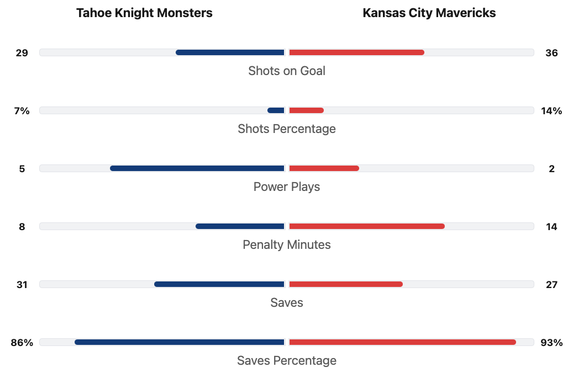Click the blue Power Plays bar
The width and height of the screenshot is (573, 378).
click(x=197, y=168)
